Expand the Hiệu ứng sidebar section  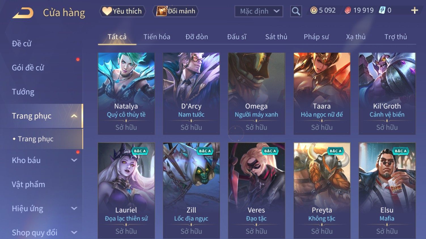click(x=74, y=208)
